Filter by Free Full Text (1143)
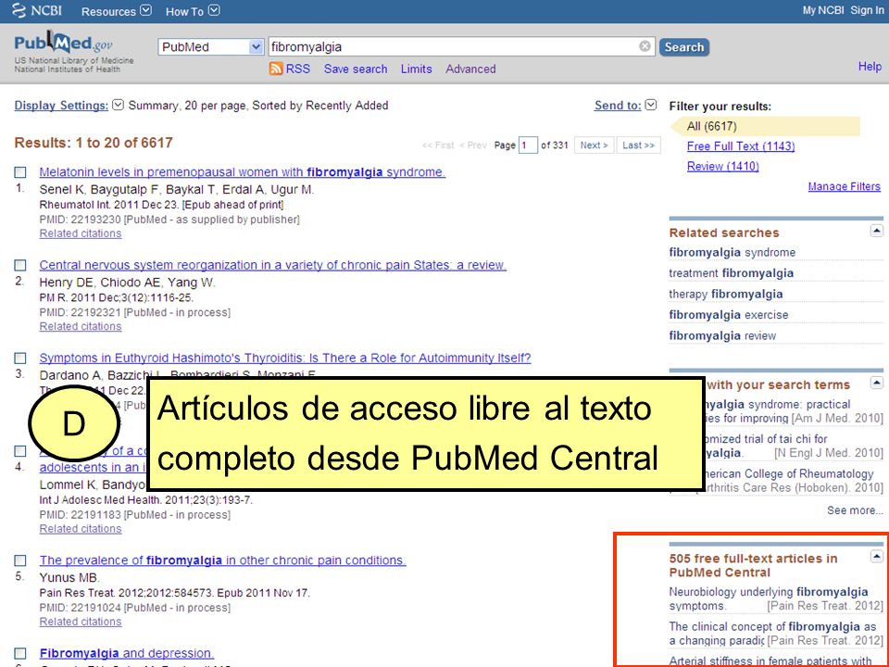889x667 pixels. click(741, 146)
